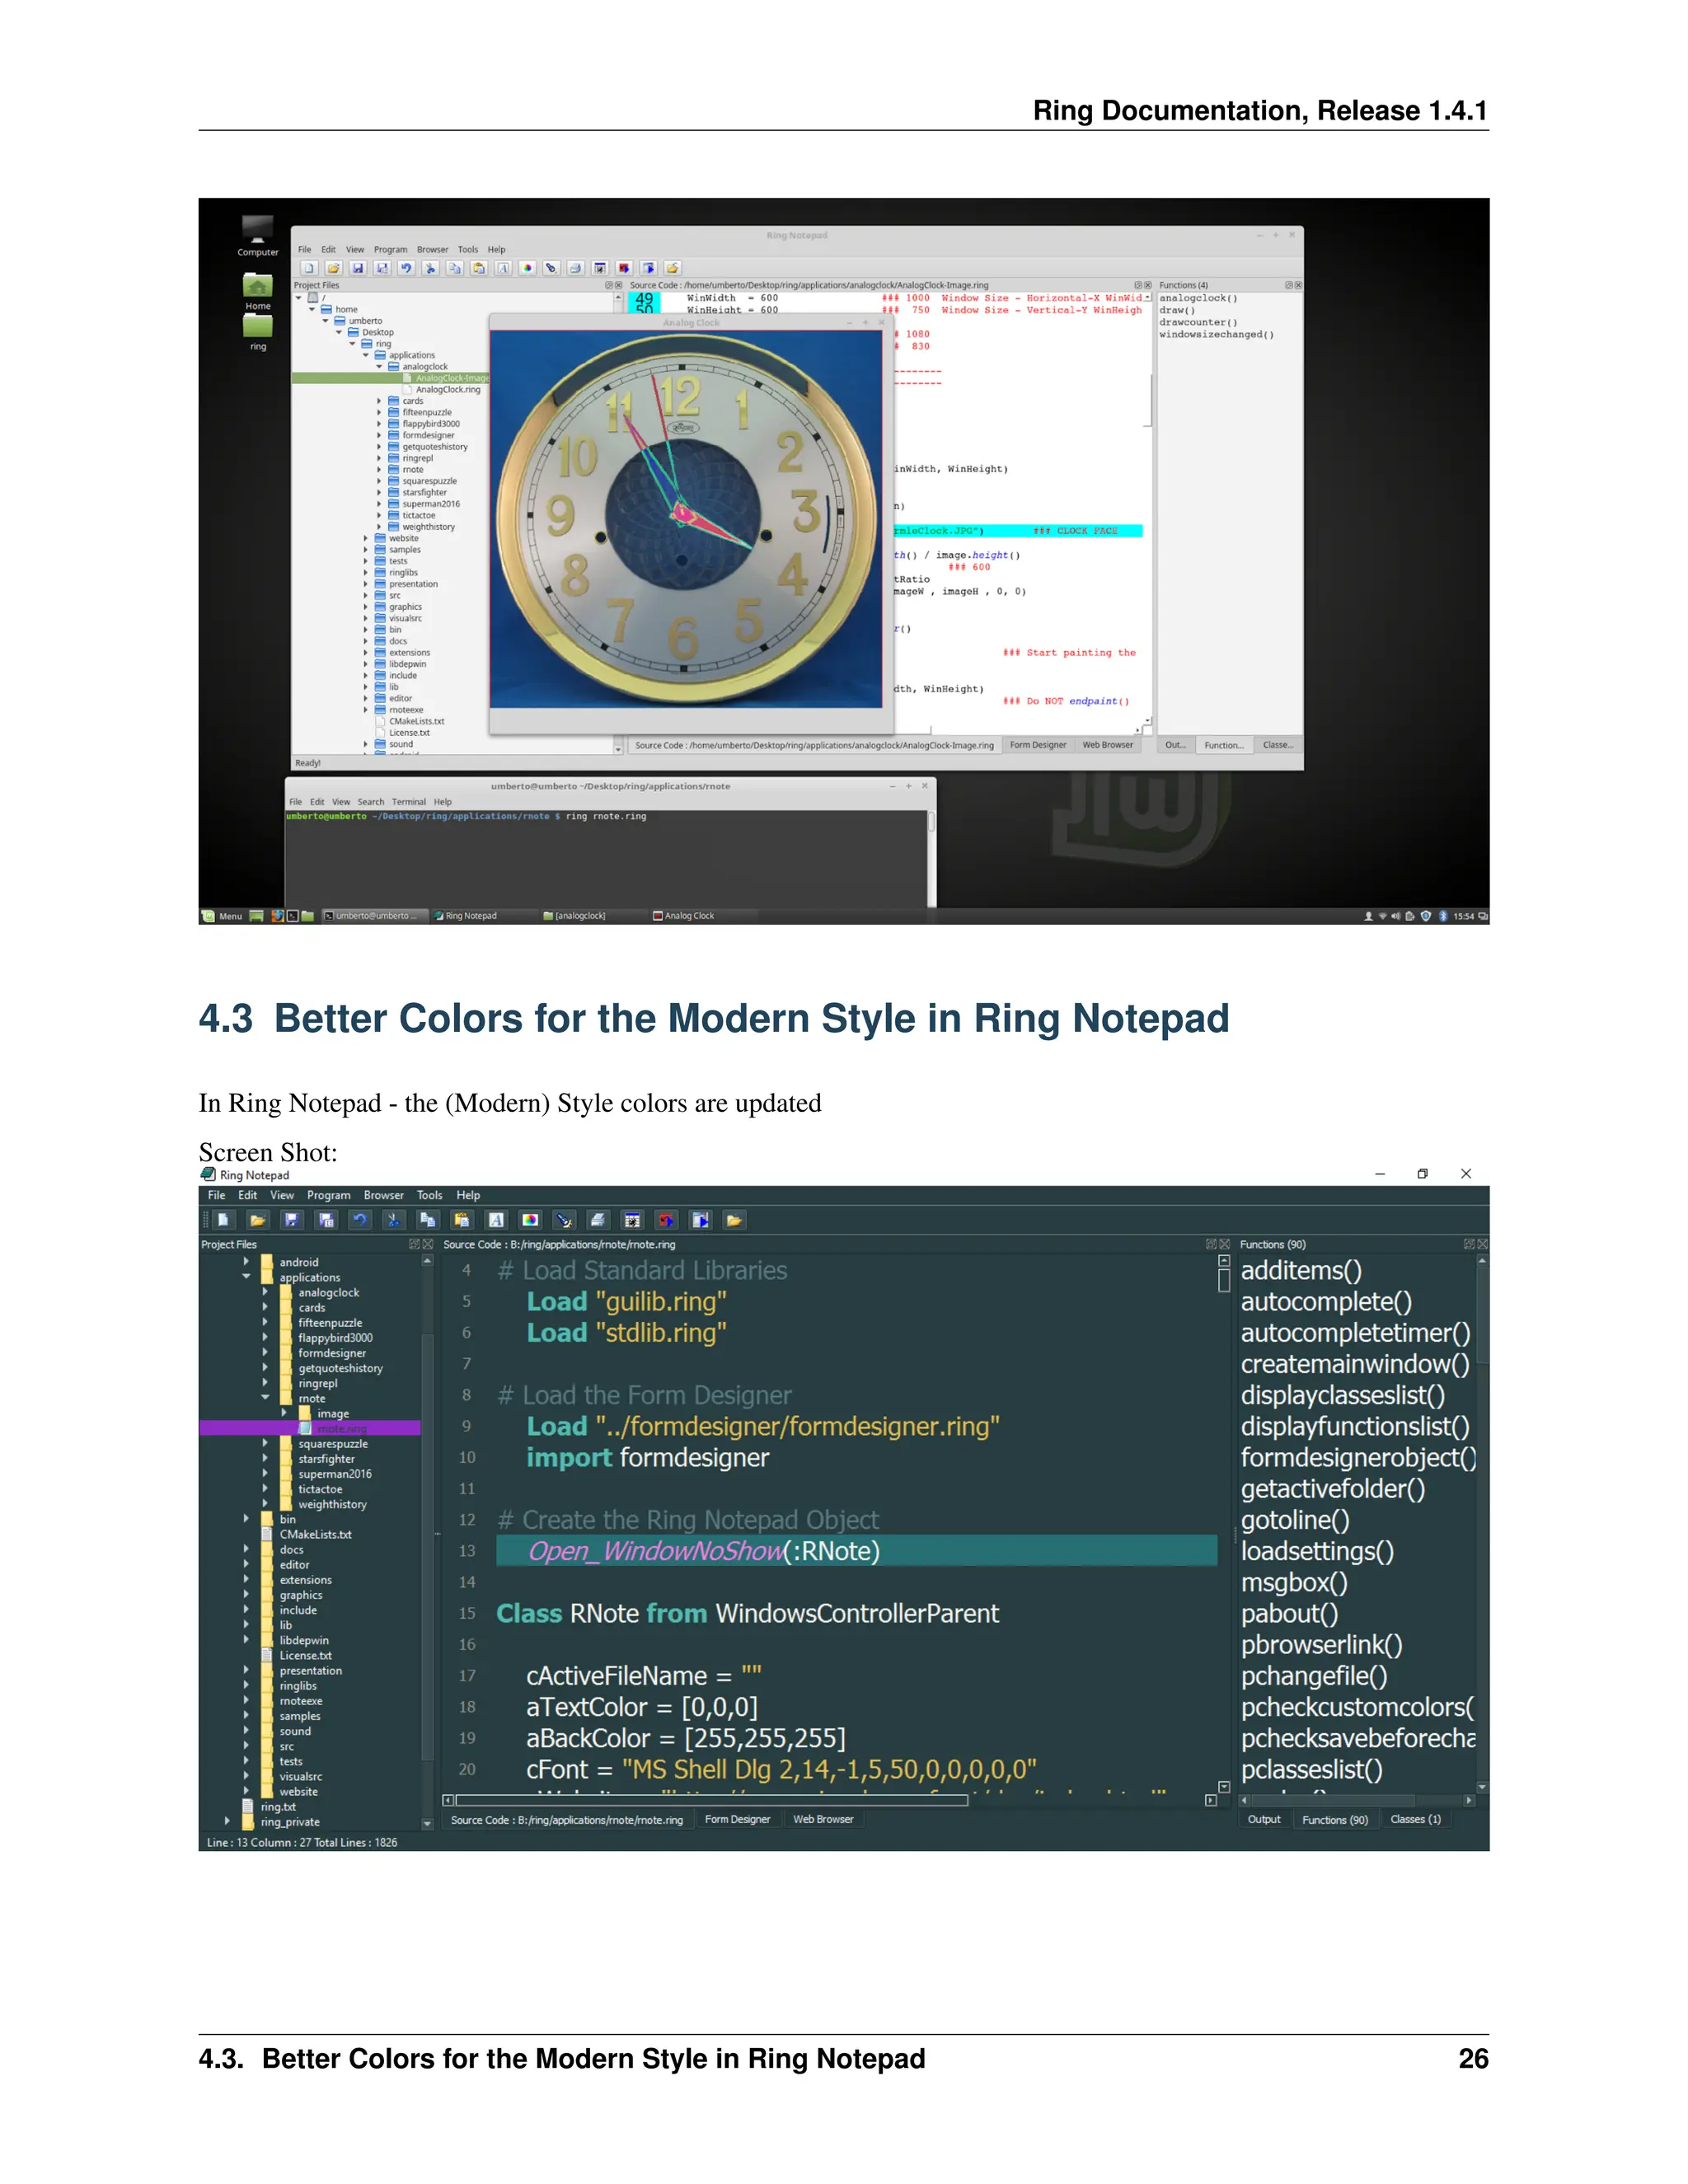1688x2184 pixels.
Task: Open color picker icon in dark-themed toolbar
Action: (530, 1219)
